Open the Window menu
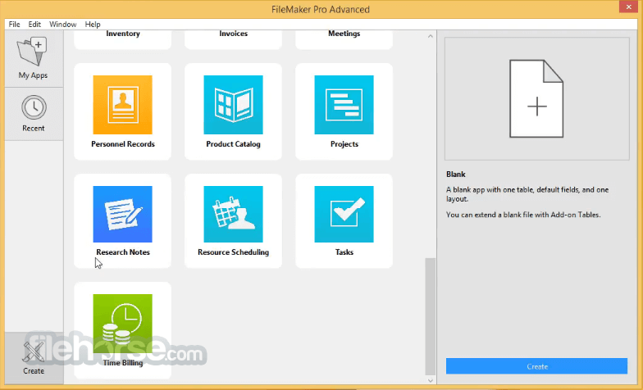Viewport: 643px width, 390px height. pos(62,25)
